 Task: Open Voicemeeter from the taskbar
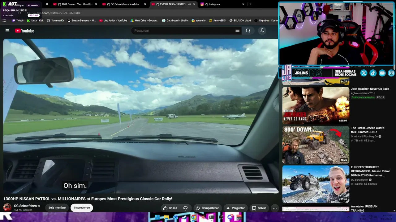(239, 217)
